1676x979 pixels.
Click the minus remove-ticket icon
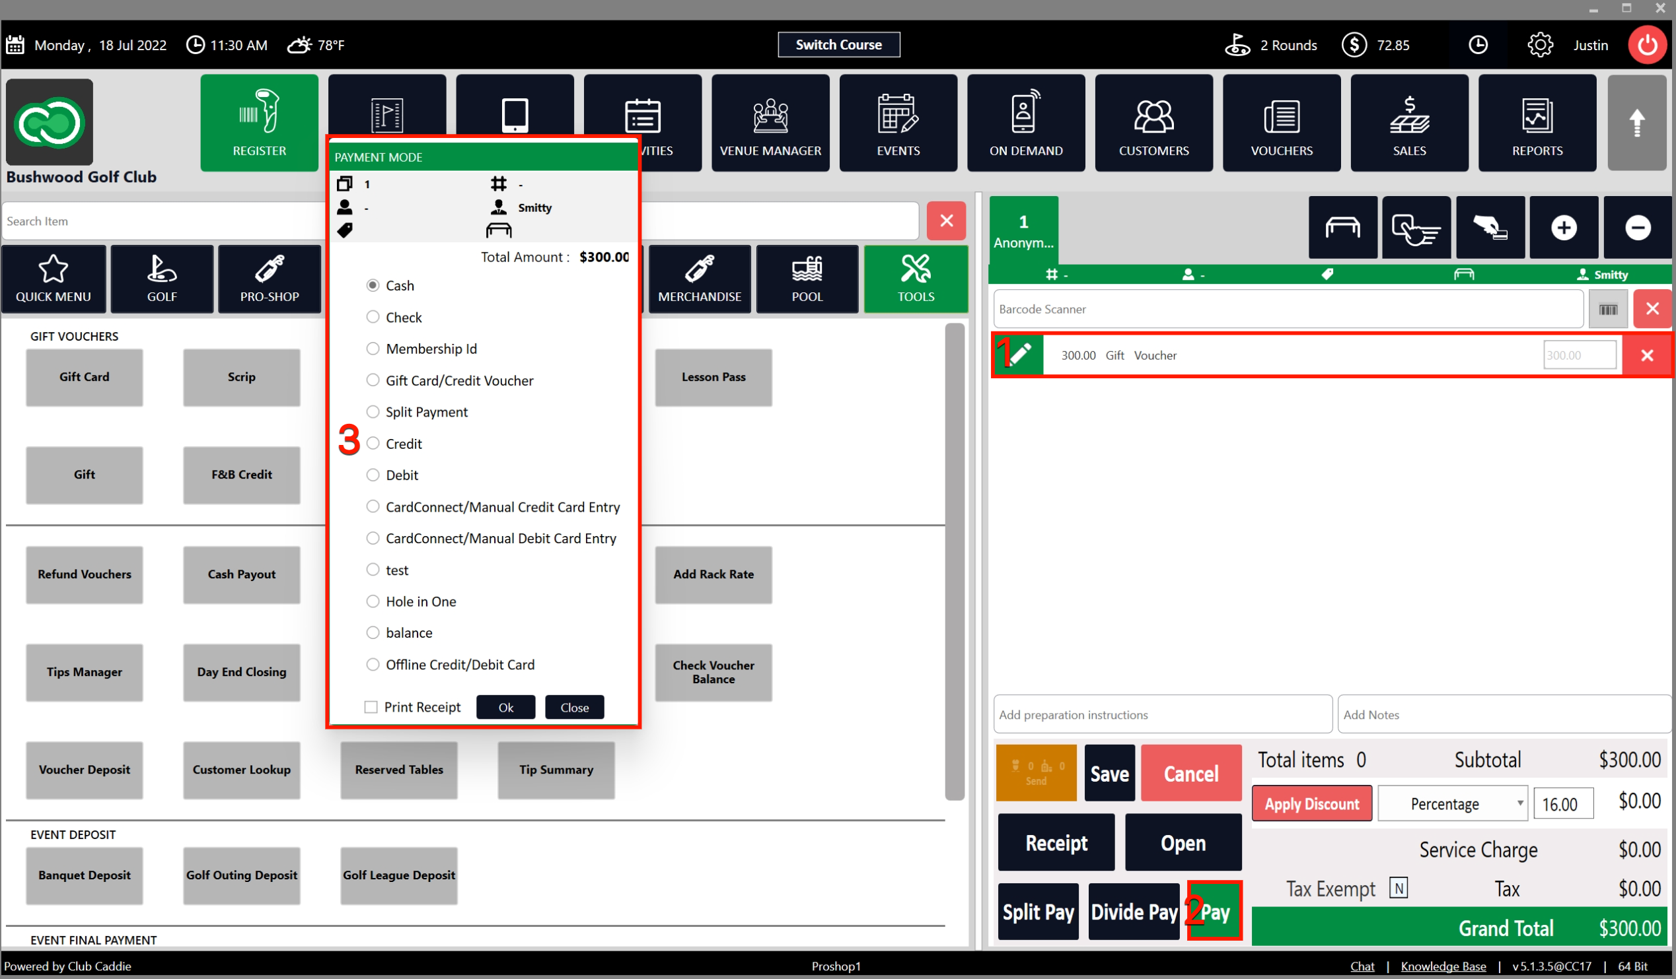click(x=1637, y=228)
